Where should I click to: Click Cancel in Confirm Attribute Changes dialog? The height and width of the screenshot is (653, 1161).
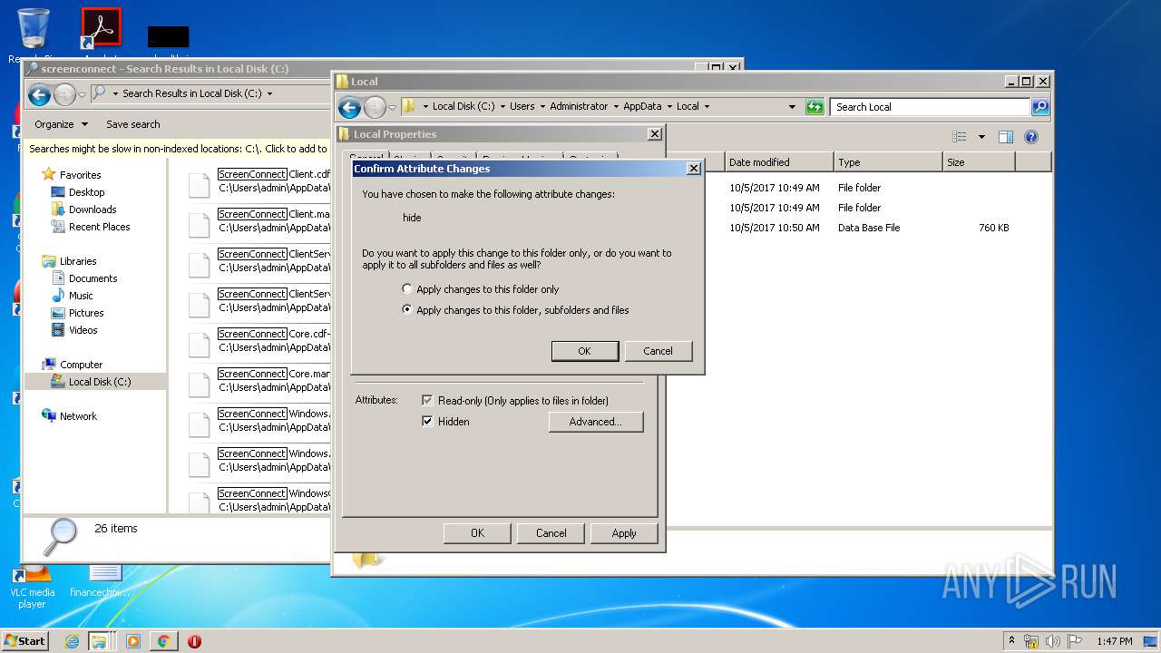pyautogui.click(x=659, y=351)
